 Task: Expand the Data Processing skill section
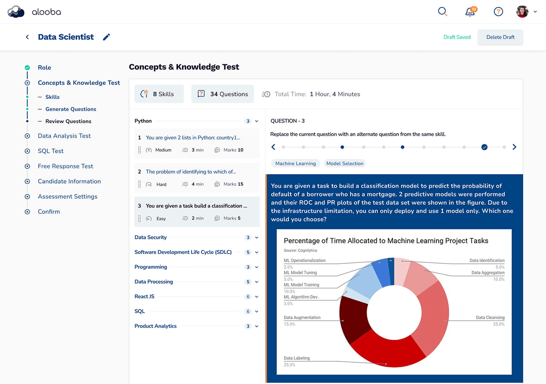pos(257,282)
